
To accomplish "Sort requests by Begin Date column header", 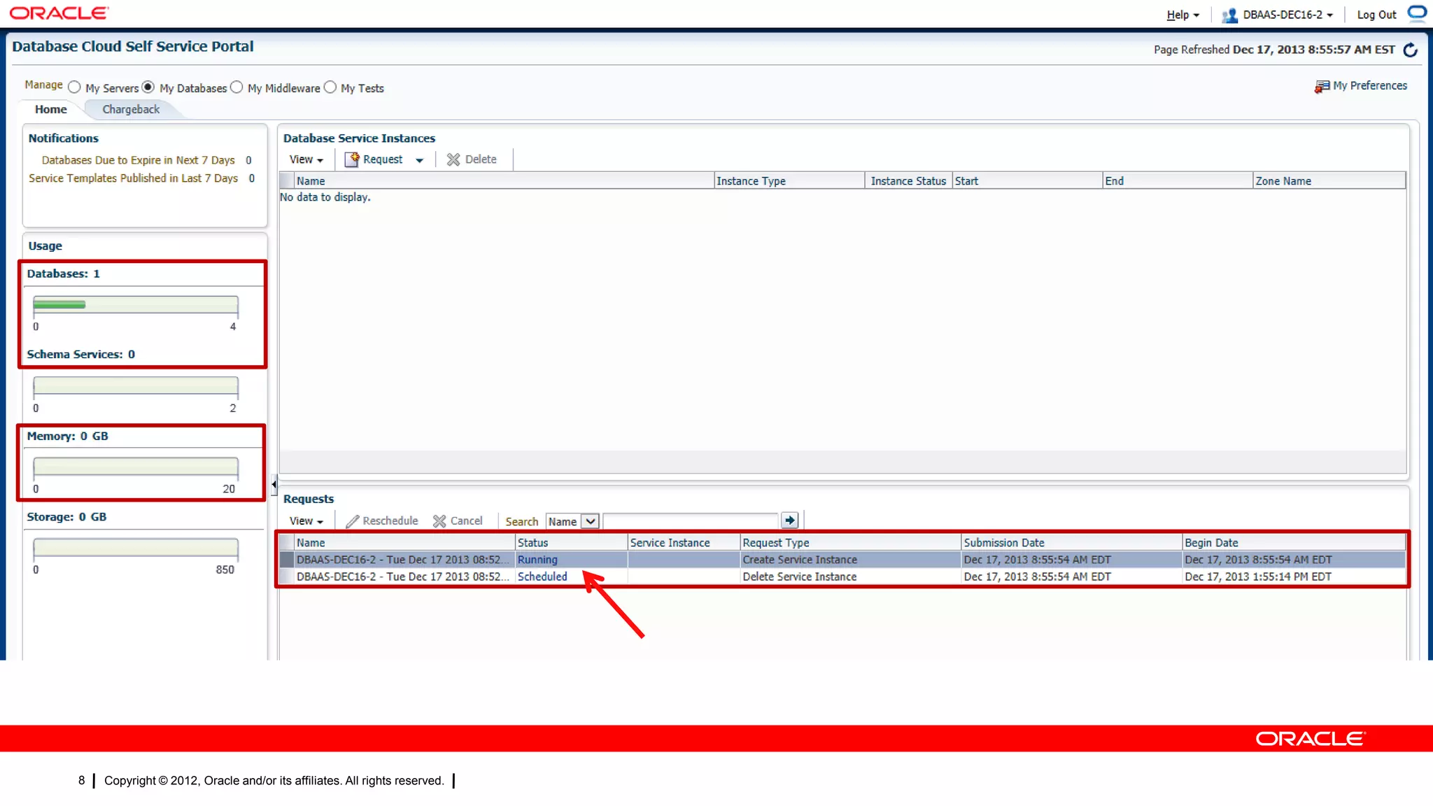I will (x=1294, y=543).
